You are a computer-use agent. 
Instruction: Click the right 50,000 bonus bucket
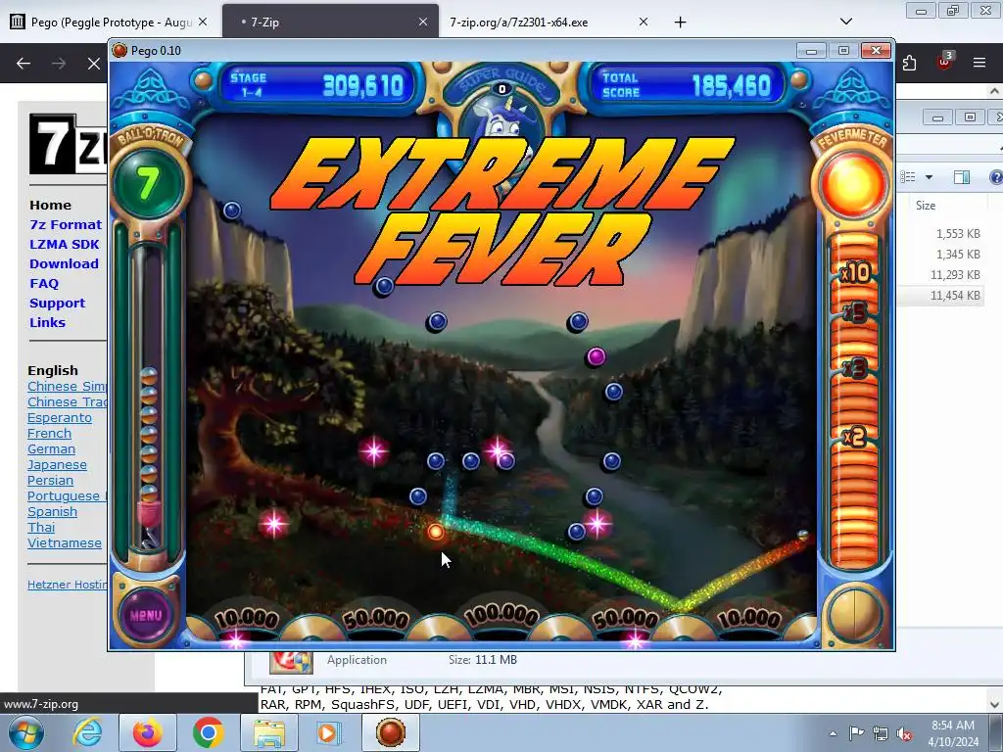pyautogui.click(x=626, y=620)
